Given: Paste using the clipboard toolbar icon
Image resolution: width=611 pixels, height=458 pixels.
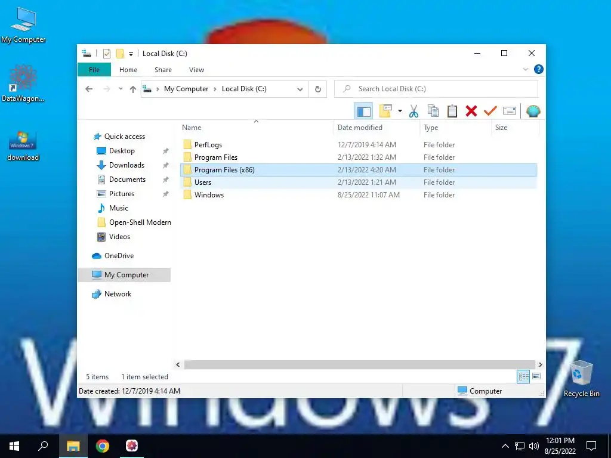Looking at the screenshot, I should point(452,112).
